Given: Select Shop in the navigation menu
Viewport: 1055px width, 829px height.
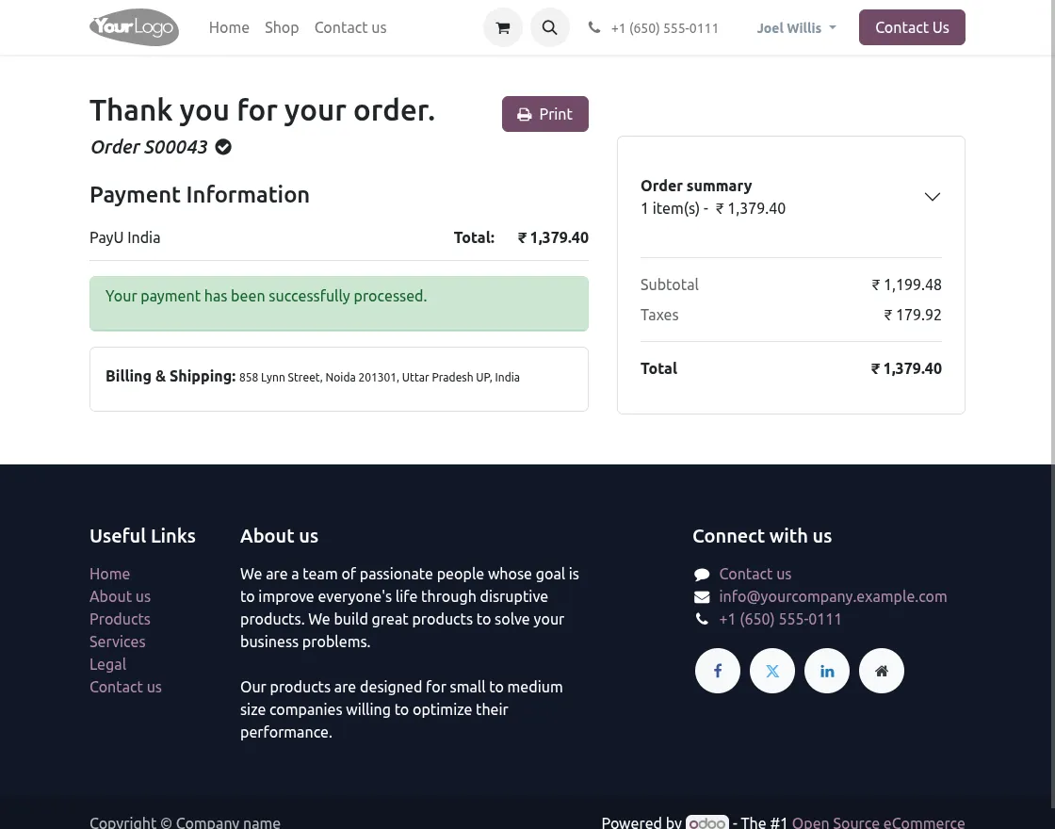Looking at the screenshot, I should click(x=282, y=27).
